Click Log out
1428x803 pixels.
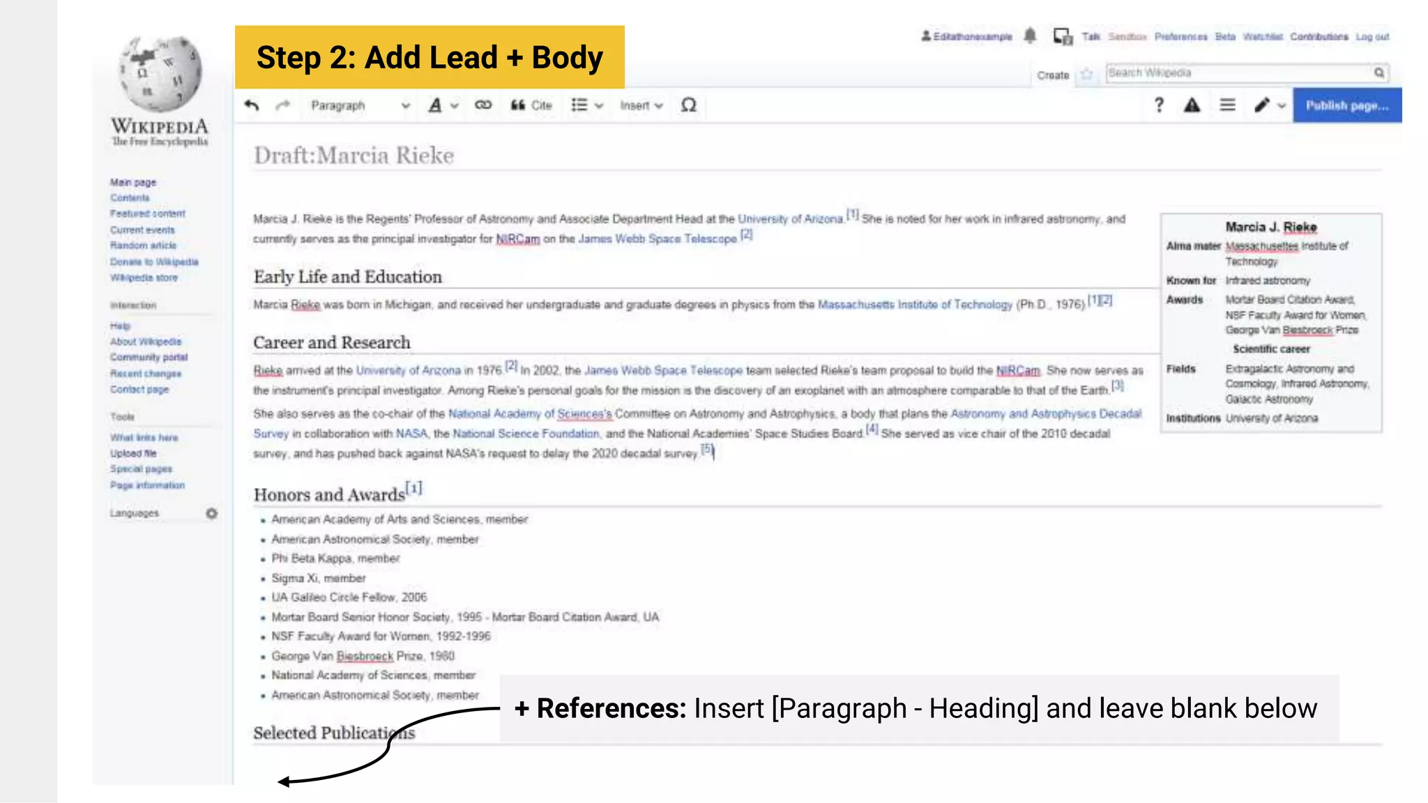tap(1372, 36)
